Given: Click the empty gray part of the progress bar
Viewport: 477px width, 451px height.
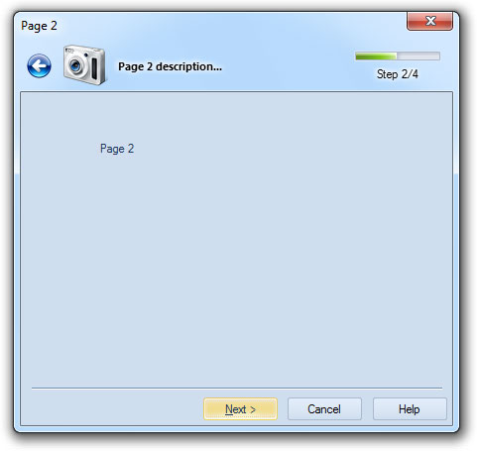Looking at the screenshot, I should point(418,56).
